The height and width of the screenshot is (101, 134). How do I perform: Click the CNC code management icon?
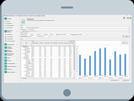pyautogui.click(x=5, y=51)
